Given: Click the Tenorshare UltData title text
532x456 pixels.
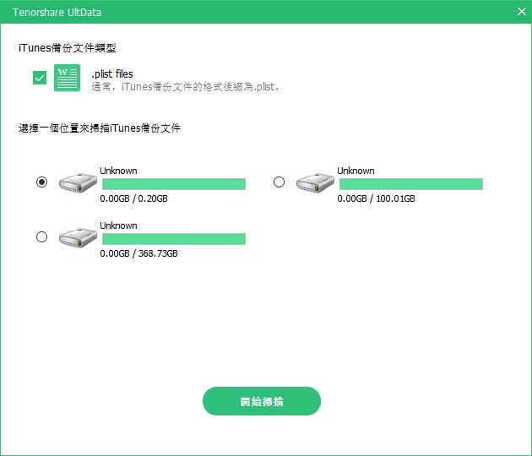Looking at the screenshot, I should click(x=57, y=12).
